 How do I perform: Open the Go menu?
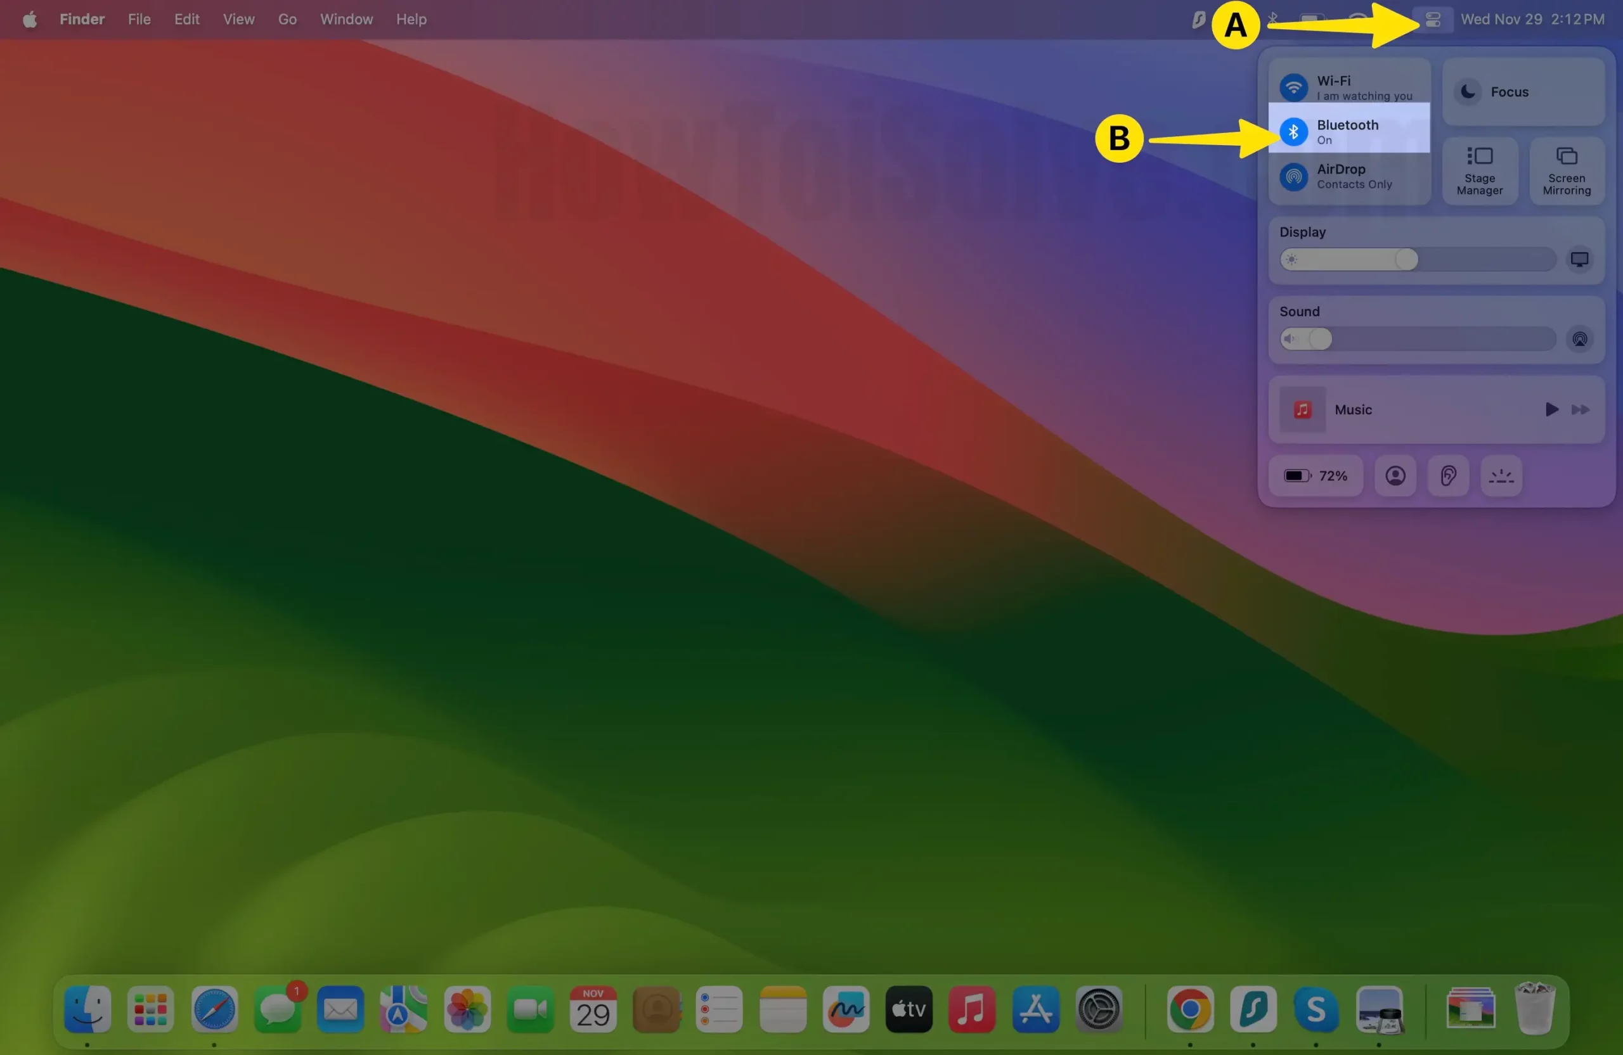287,19
